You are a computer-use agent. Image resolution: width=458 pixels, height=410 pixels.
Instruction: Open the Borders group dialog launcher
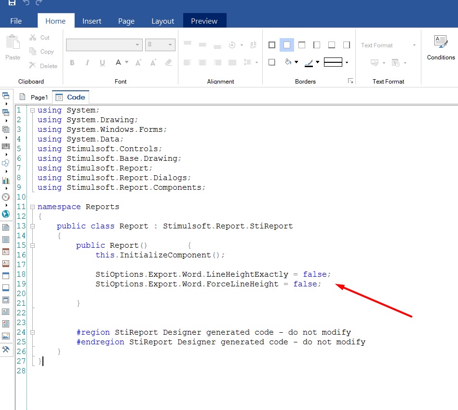pos(350,81)
